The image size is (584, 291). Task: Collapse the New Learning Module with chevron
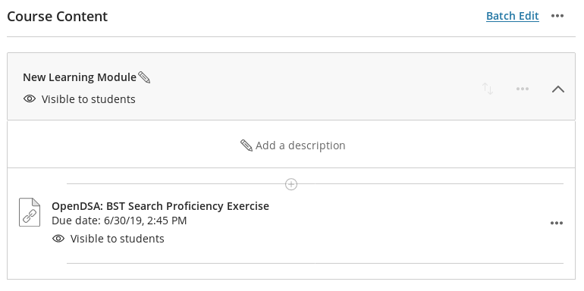pyautogui.click(x=558, y=89)
